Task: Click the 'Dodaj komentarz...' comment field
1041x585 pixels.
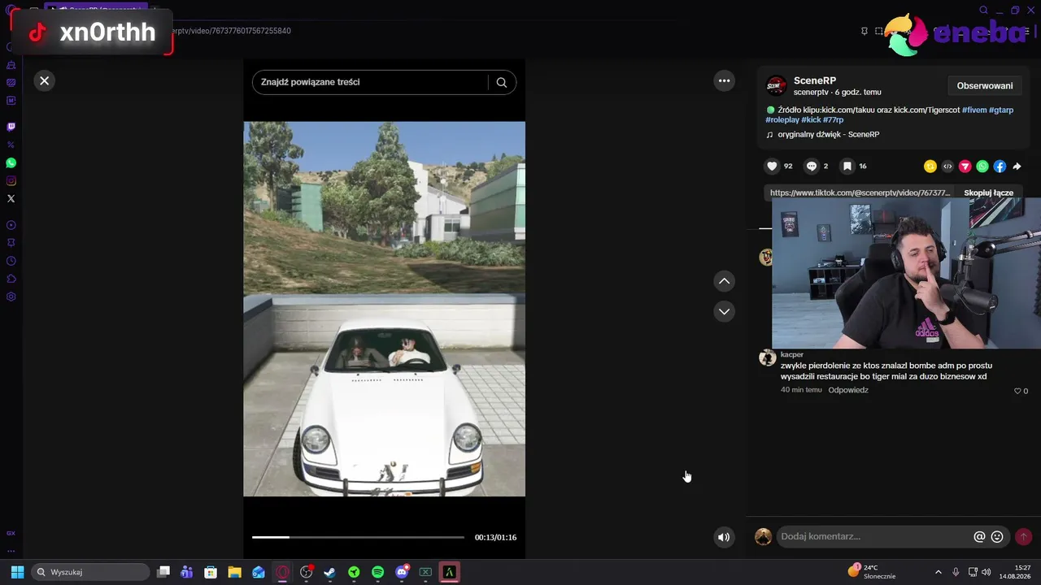Action: click(x=874, y=537)
